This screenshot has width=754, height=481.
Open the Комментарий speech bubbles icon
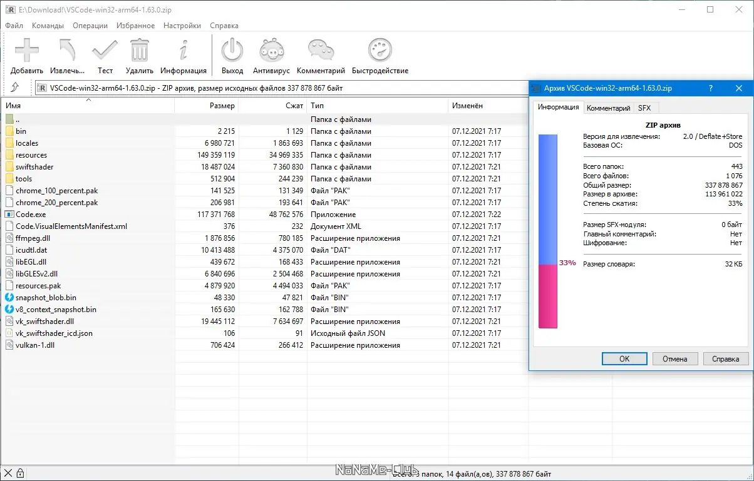point(321,50)
